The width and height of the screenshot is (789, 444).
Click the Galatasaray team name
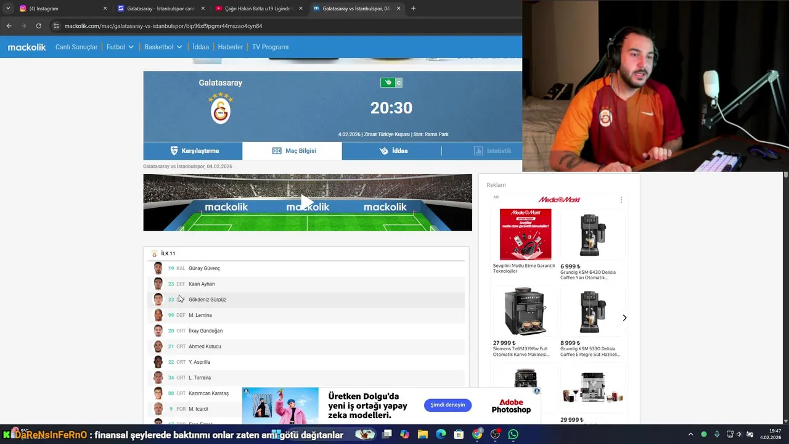click(x=220, y=83)
